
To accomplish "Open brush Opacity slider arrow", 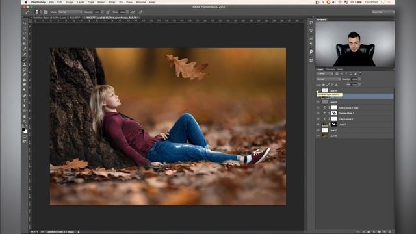I will tap(103, 12).
